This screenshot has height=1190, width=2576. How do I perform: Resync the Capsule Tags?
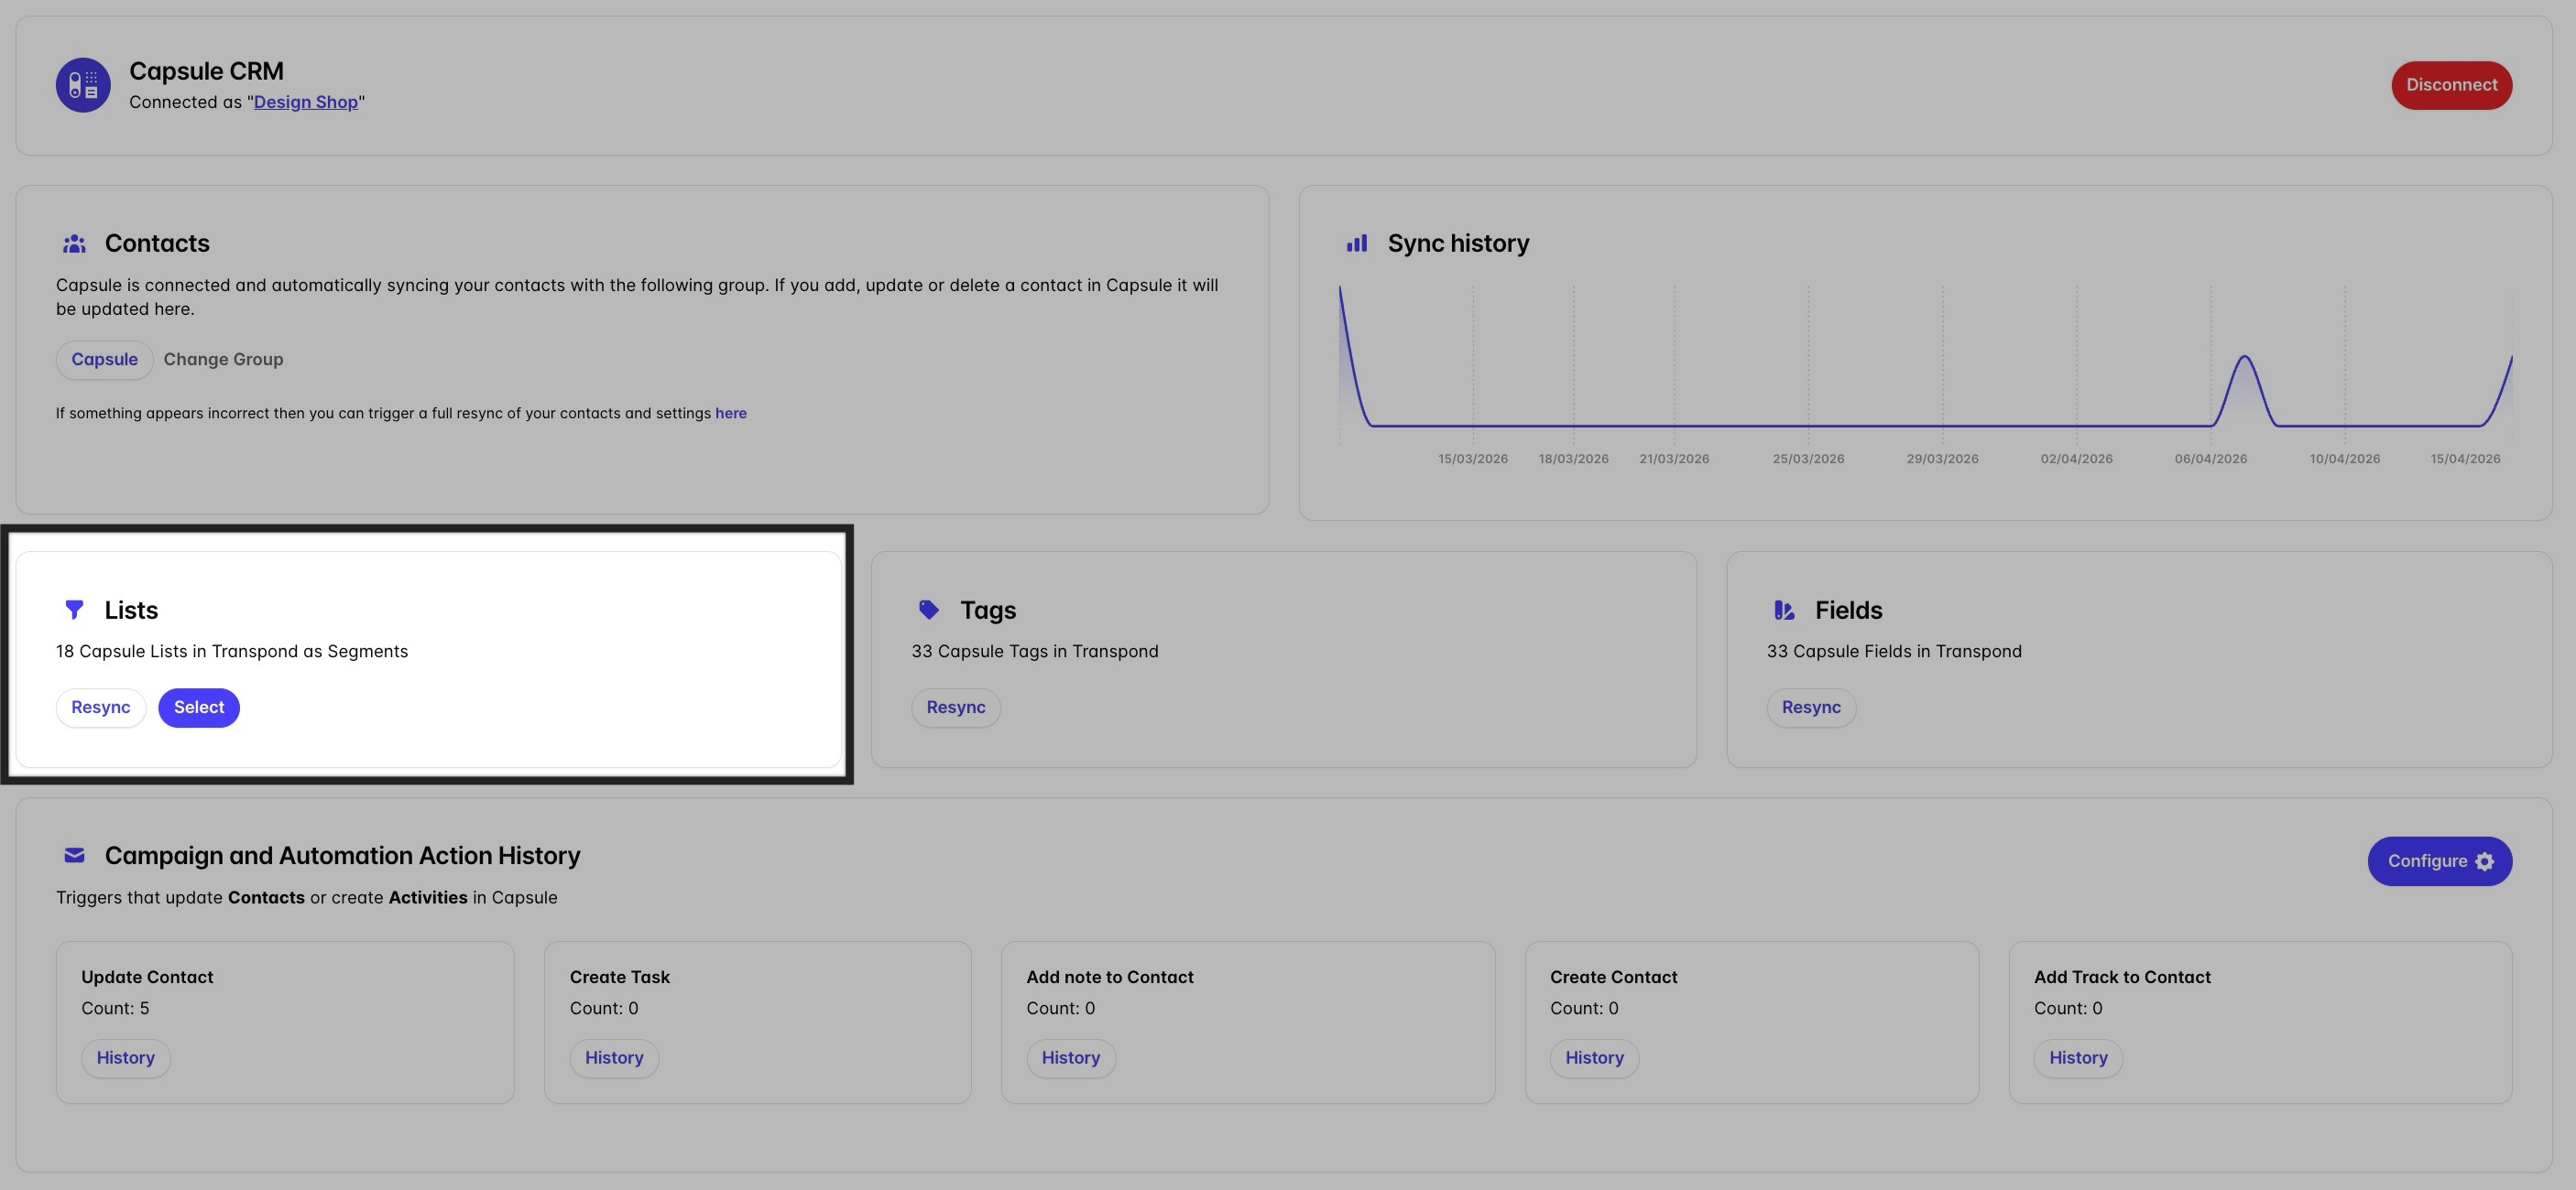956,708
